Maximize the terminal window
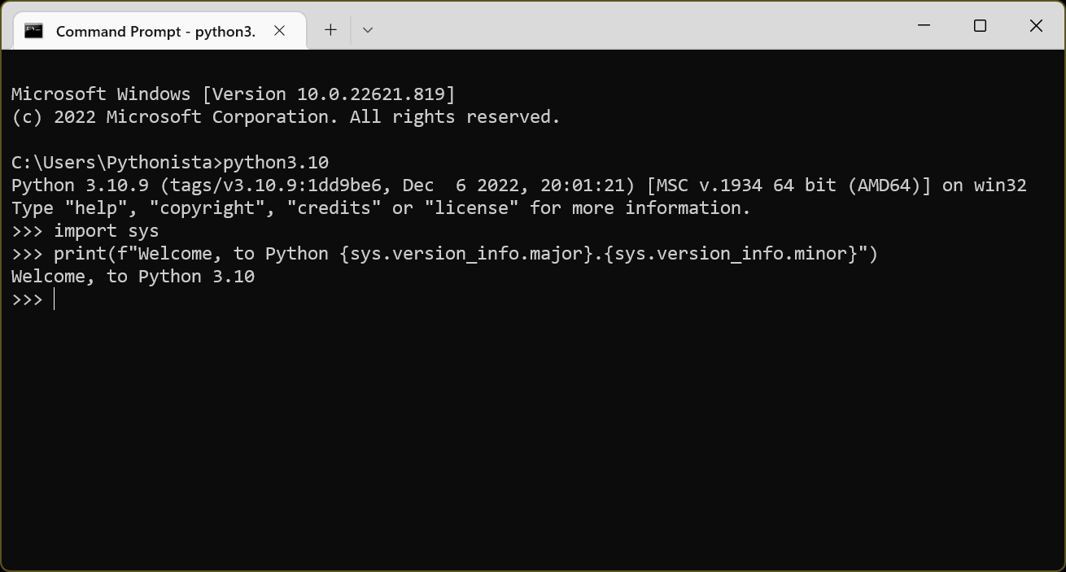Screen dimensions: 1066x572 (x=980, y=26)
